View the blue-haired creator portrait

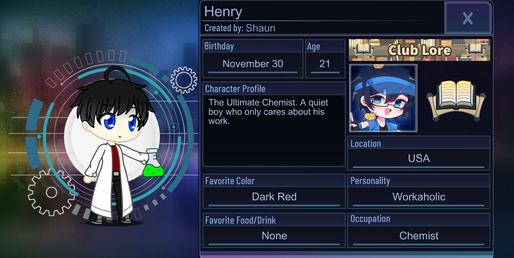coord(383,98)
